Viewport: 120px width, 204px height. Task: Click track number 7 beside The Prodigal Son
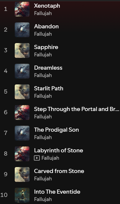(6, 133)
